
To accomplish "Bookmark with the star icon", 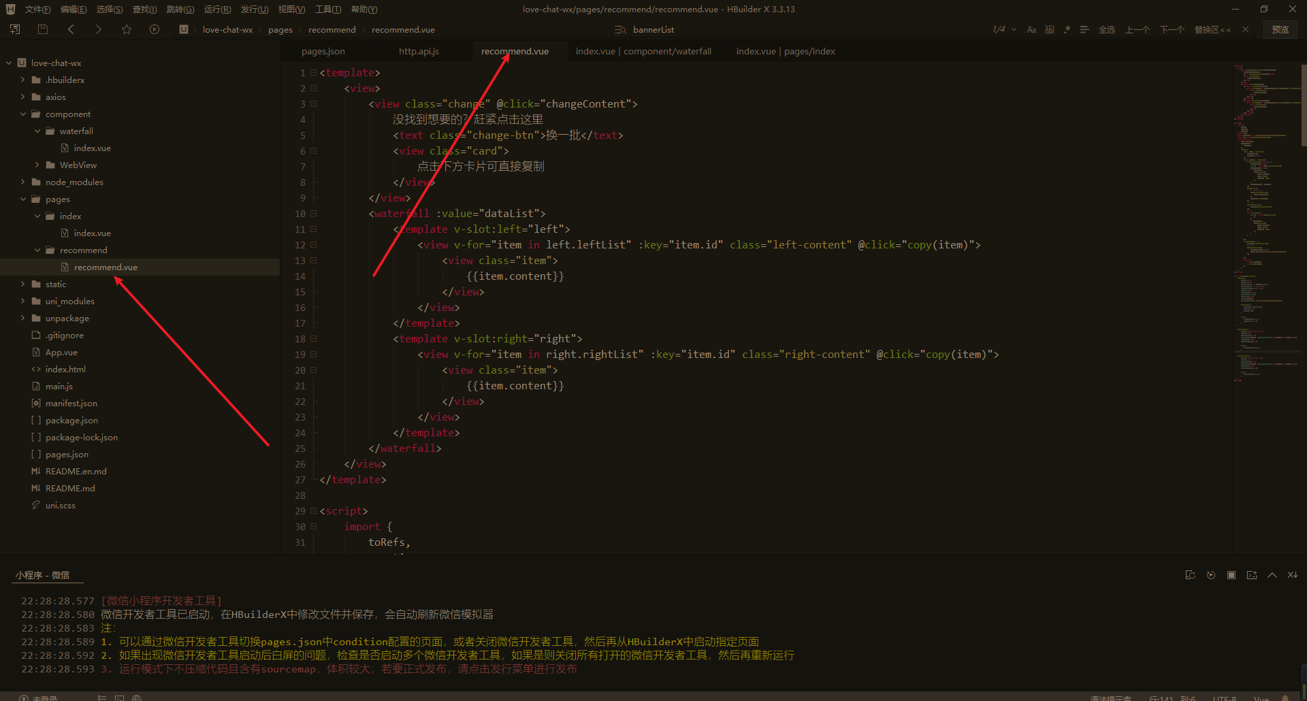I will pyautogui.click(x=127, y=29).
